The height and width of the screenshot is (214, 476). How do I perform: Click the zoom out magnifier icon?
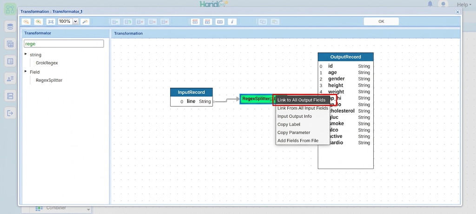[26, 21]
